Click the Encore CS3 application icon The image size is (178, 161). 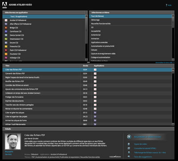[x=6, y=43]
